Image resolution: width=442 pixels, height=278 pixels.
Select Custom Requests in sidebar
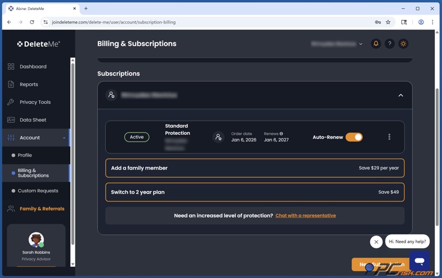tap(37, 191)
